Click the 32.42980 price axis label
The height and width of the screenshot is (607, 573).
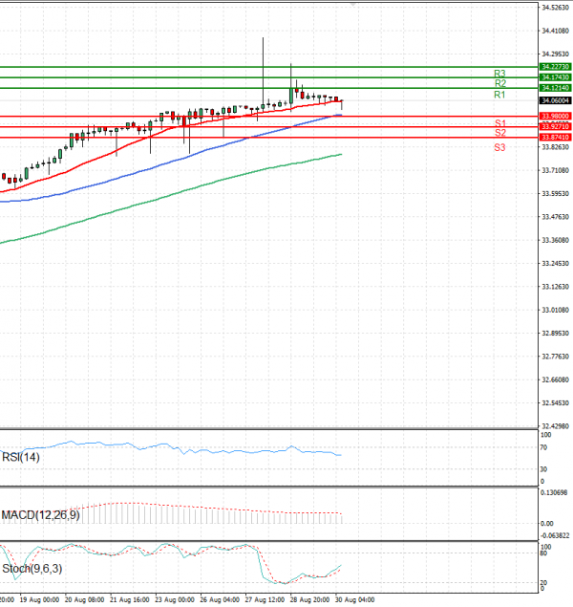556,426
